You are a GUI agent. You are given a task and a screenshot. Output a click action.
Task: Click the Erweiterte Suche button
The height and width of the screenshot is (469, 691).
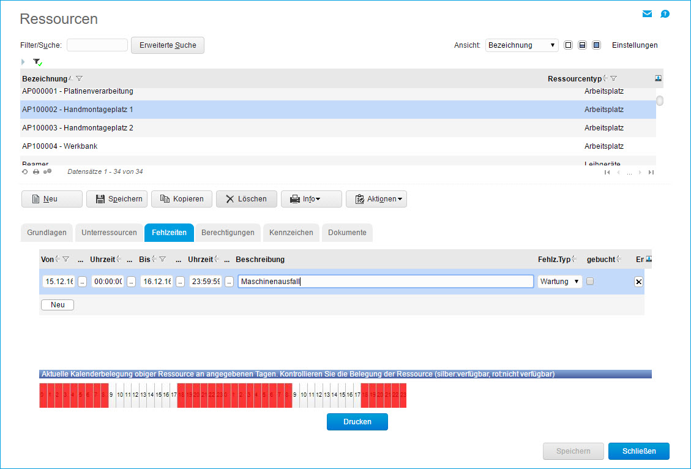167,45
